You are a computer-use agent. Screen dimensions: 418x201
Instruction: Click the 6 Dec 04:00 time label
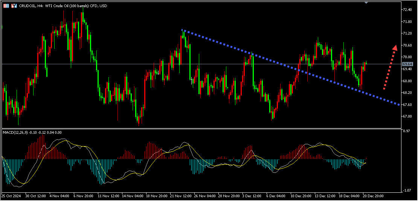point(276,196)
